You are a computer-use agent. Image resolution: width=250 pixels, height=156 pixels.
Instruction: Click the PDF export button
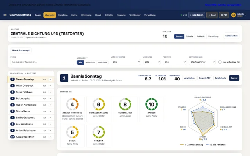coord(224,15)
